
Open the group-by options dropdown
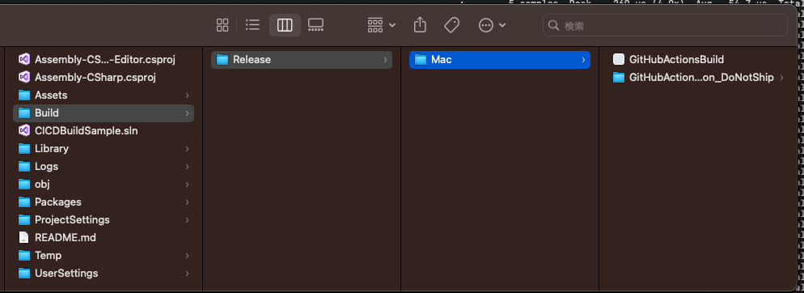pyautogui.click(x=382, y=25)
